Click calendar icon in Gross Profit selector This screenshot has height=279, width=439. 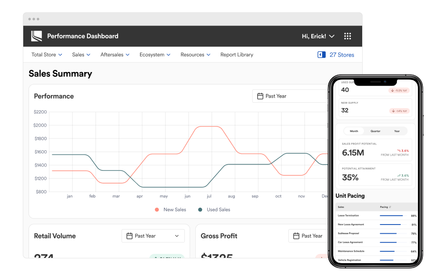[296, 236]
